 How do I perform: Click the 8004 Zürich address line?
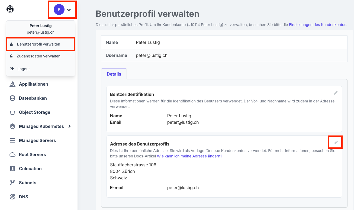[x=123, y=172]
